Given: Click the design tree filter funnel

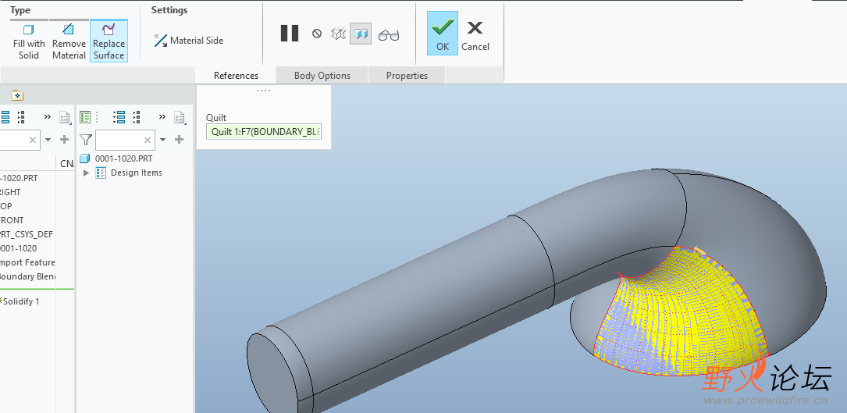Looking at the screenshot, I should pyautogui.click(x=86, y=140).
